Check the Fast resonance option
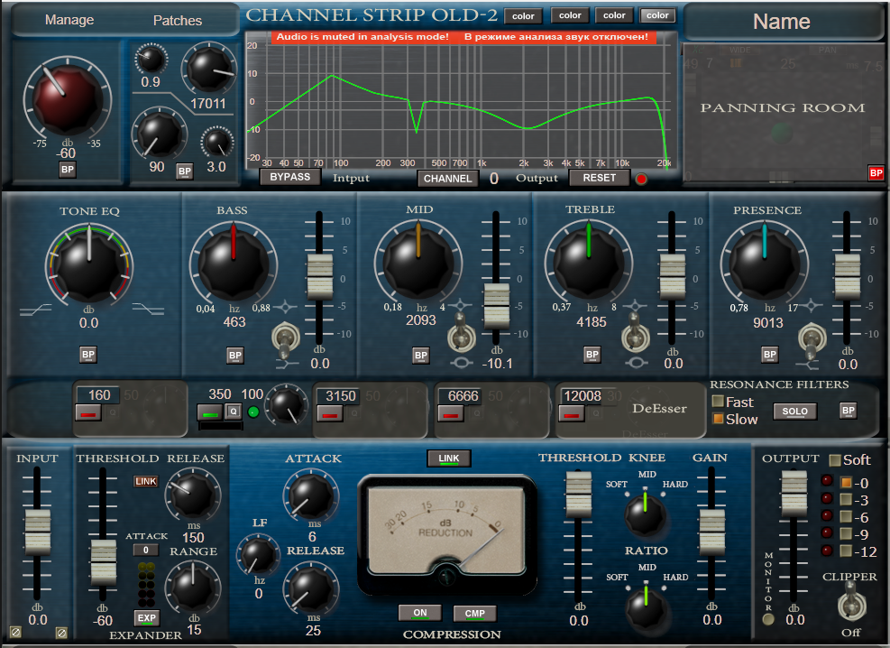This screenshot has width=890, height=648. [x=718, y=402]
